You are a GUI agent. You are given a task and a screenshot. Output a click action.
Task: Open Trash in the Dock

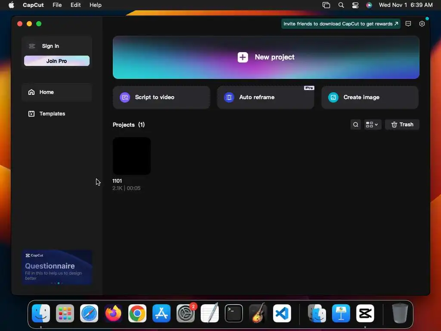(400, 313)
